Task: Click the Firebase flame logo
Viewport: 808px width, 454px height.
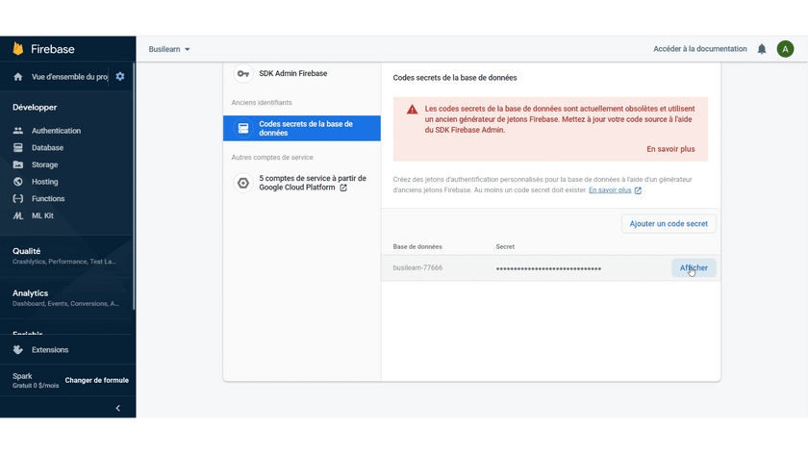Action: click(18, 48)
